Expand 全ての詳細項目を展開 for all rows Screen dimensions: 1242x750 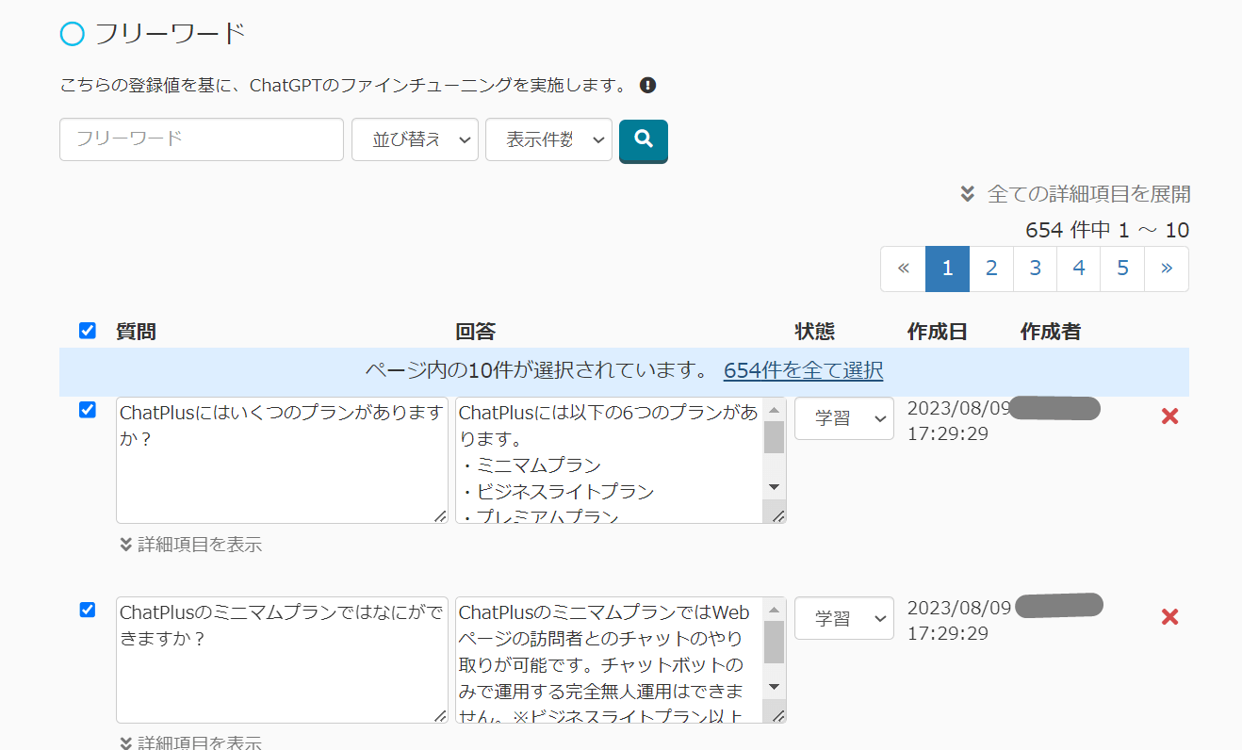tap(1075, 194)
